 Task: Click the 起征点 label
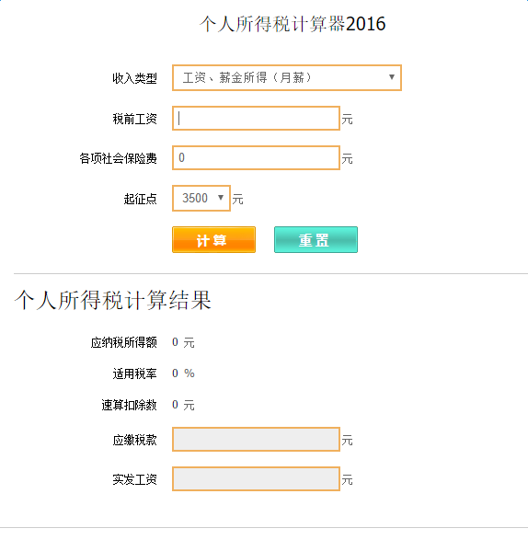pyautogui.click(x=140, y=199)
